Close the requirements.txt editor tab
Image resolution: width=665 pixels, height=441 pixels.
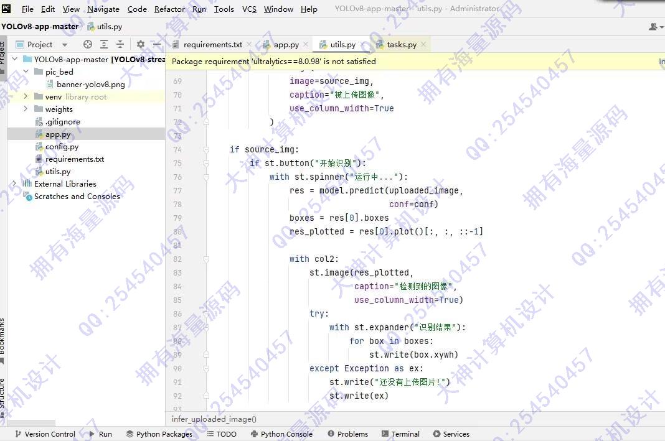point(250,45)
